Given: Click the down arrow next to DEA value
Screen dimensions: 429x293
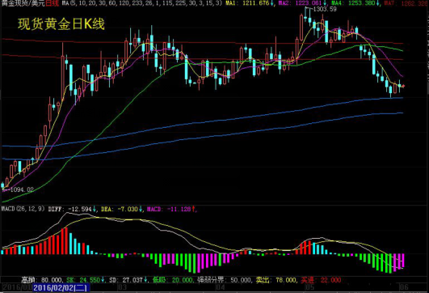Looking at the screenshot, I should click(x=141, y=209).
